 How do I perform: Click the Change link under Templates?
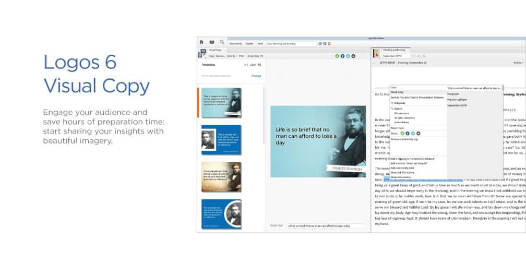point(256,76)
